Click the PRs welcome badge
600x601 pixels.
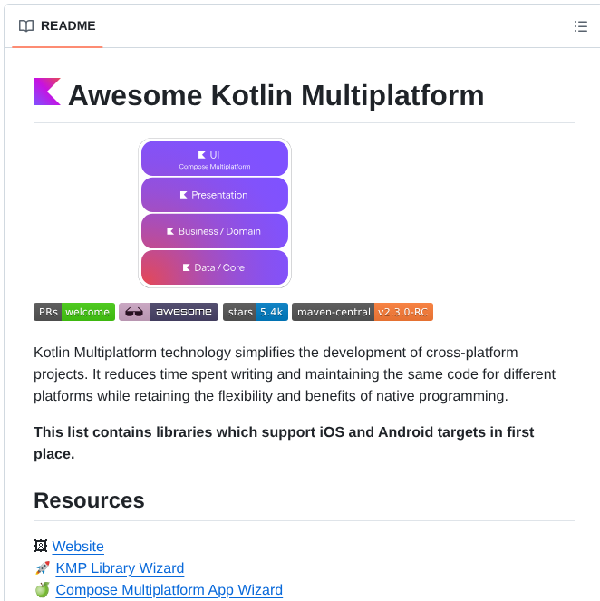click(74, 312)
